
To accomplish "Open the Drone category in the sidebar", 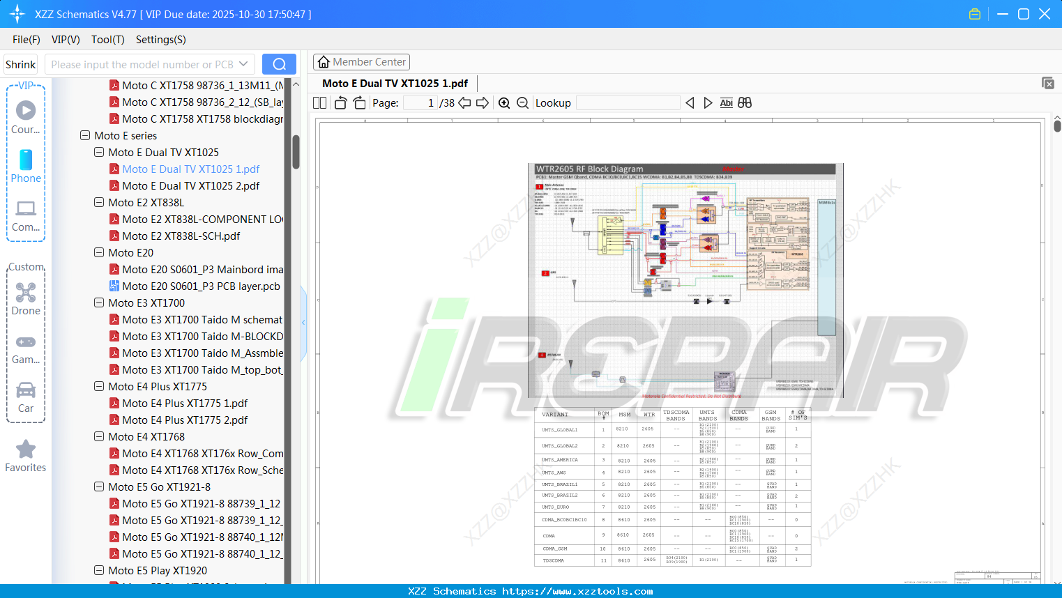I will point(26,298).
